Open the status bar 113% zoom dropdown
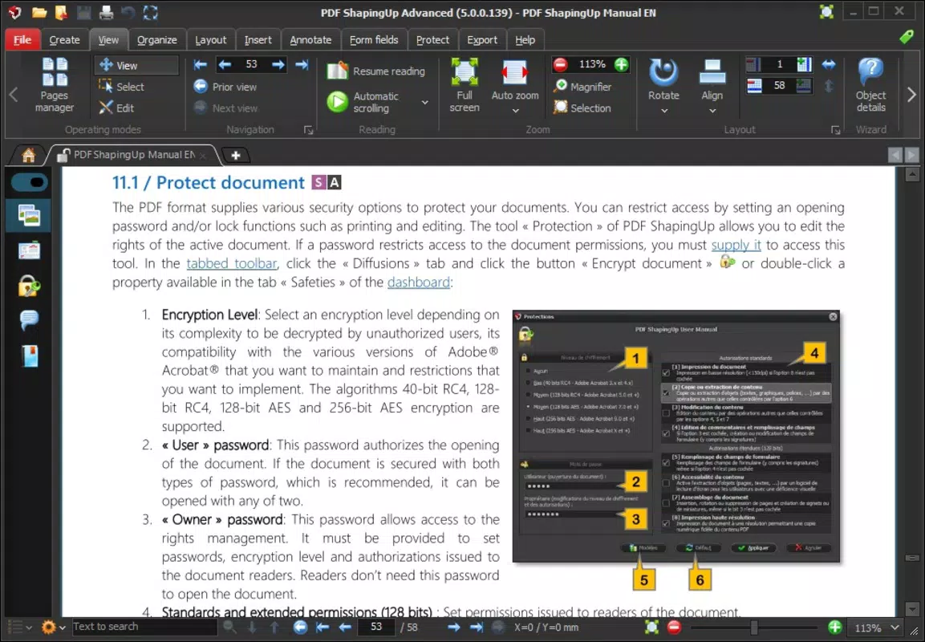 (x=895, y=628)
